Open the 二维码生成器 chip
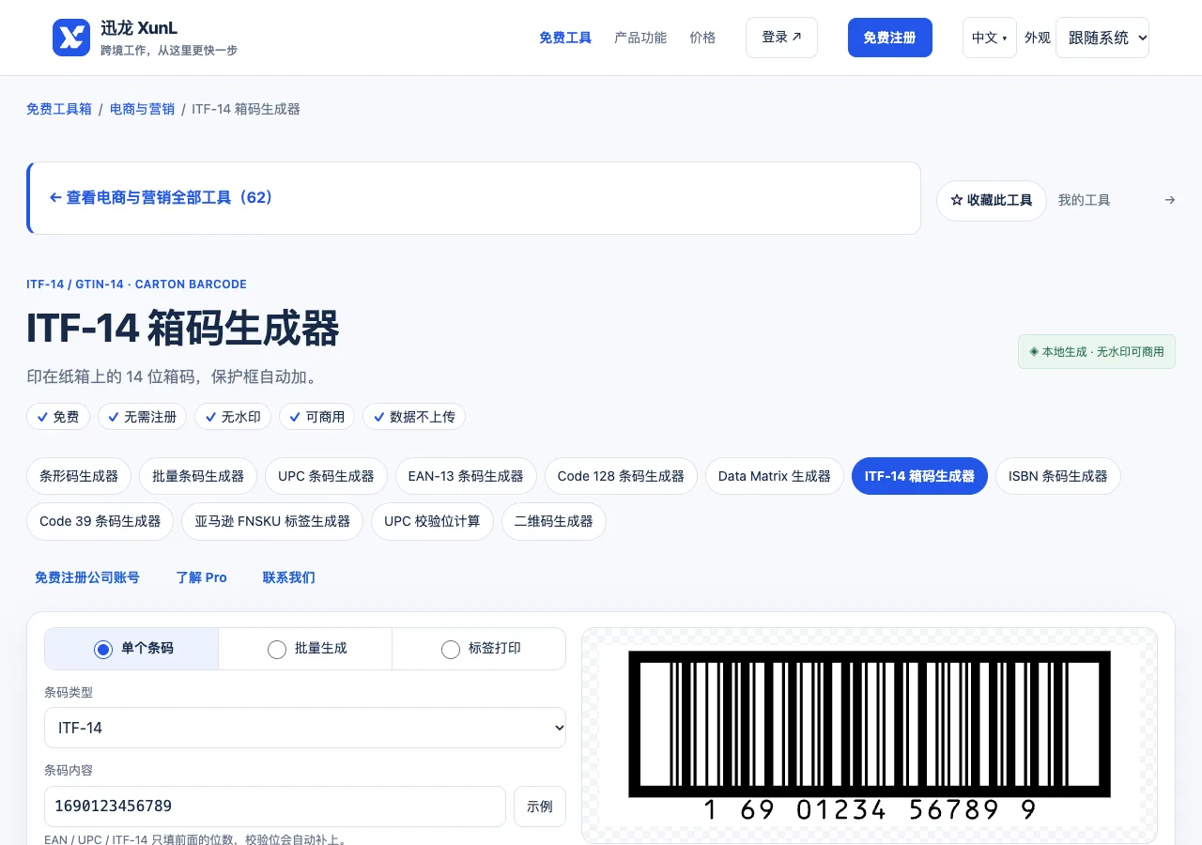Image resolution: width=1202 pixels, height=845 pixels. pyautogui.click(x=554, y=521)
